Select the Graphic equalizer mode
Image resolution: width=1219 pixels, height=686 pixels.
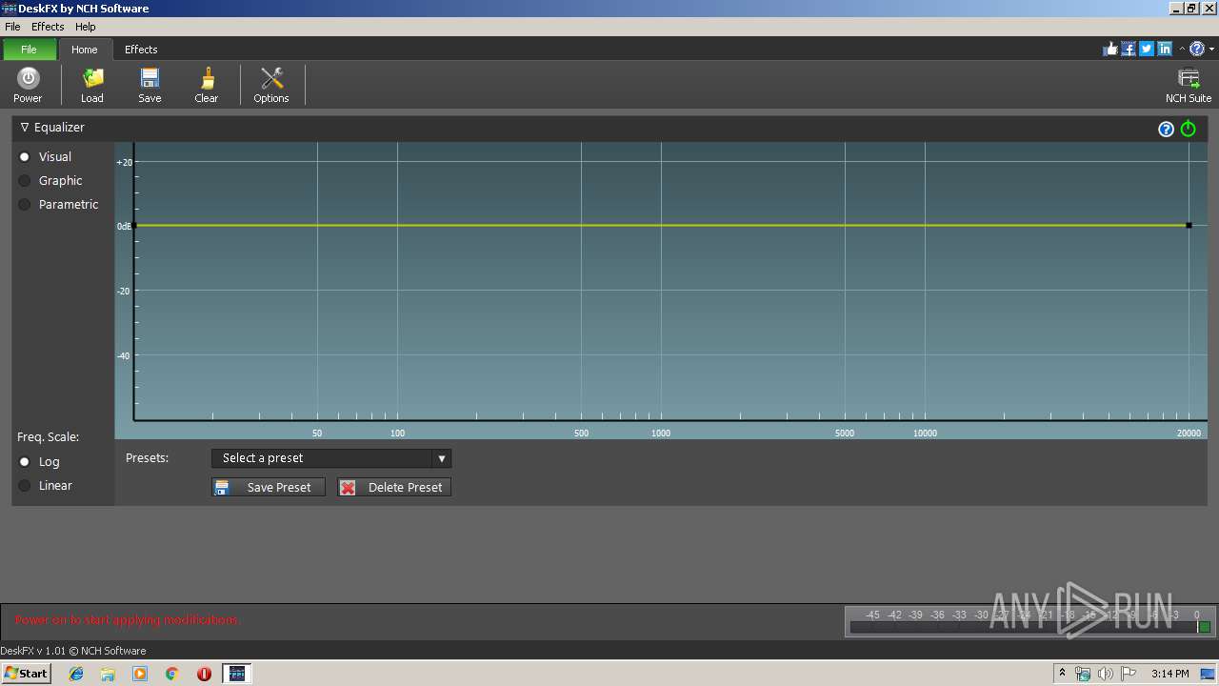(x=50, y=180)
